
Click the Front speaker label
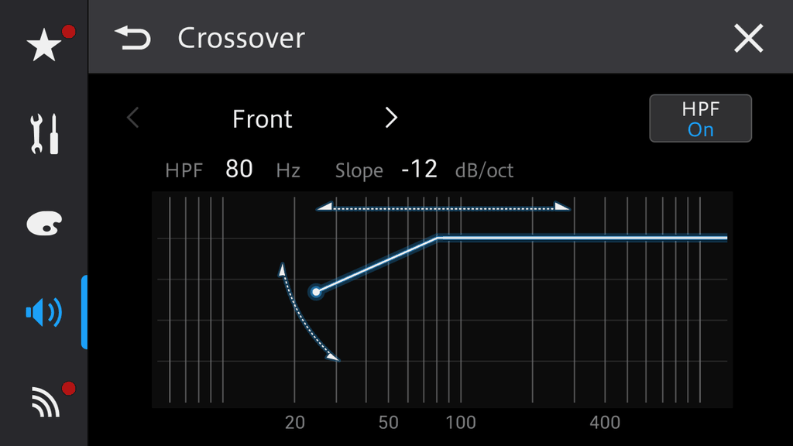click(263, 119)
